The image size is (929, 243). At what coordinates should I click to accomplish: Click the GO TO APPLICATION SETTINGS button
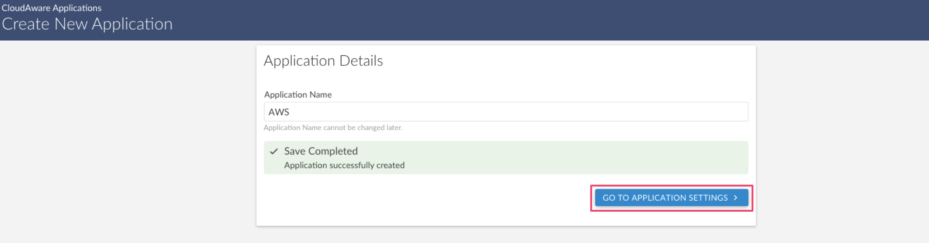click(x=671, y=198)
